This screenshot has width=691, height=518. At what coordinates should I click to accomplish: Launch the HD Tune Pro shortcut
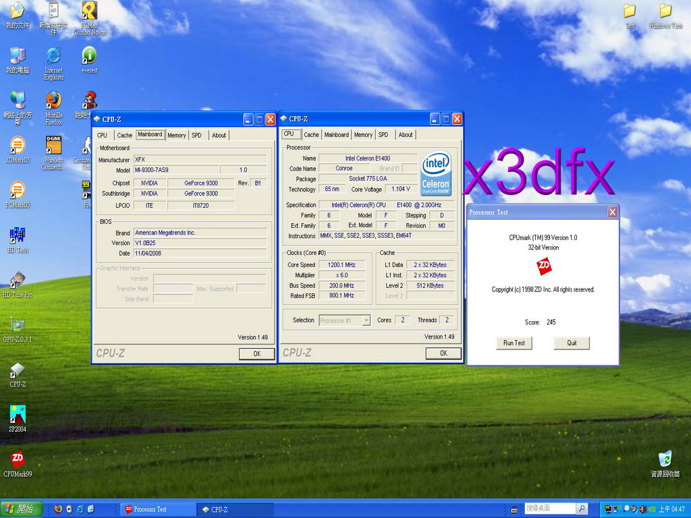point(18,285)
